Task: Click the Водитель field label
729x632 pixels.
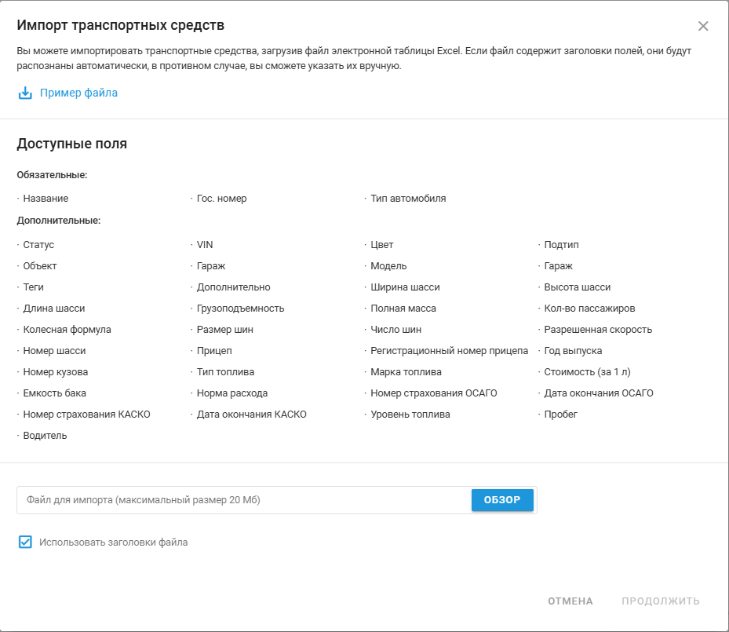Action: coord(45,436)
